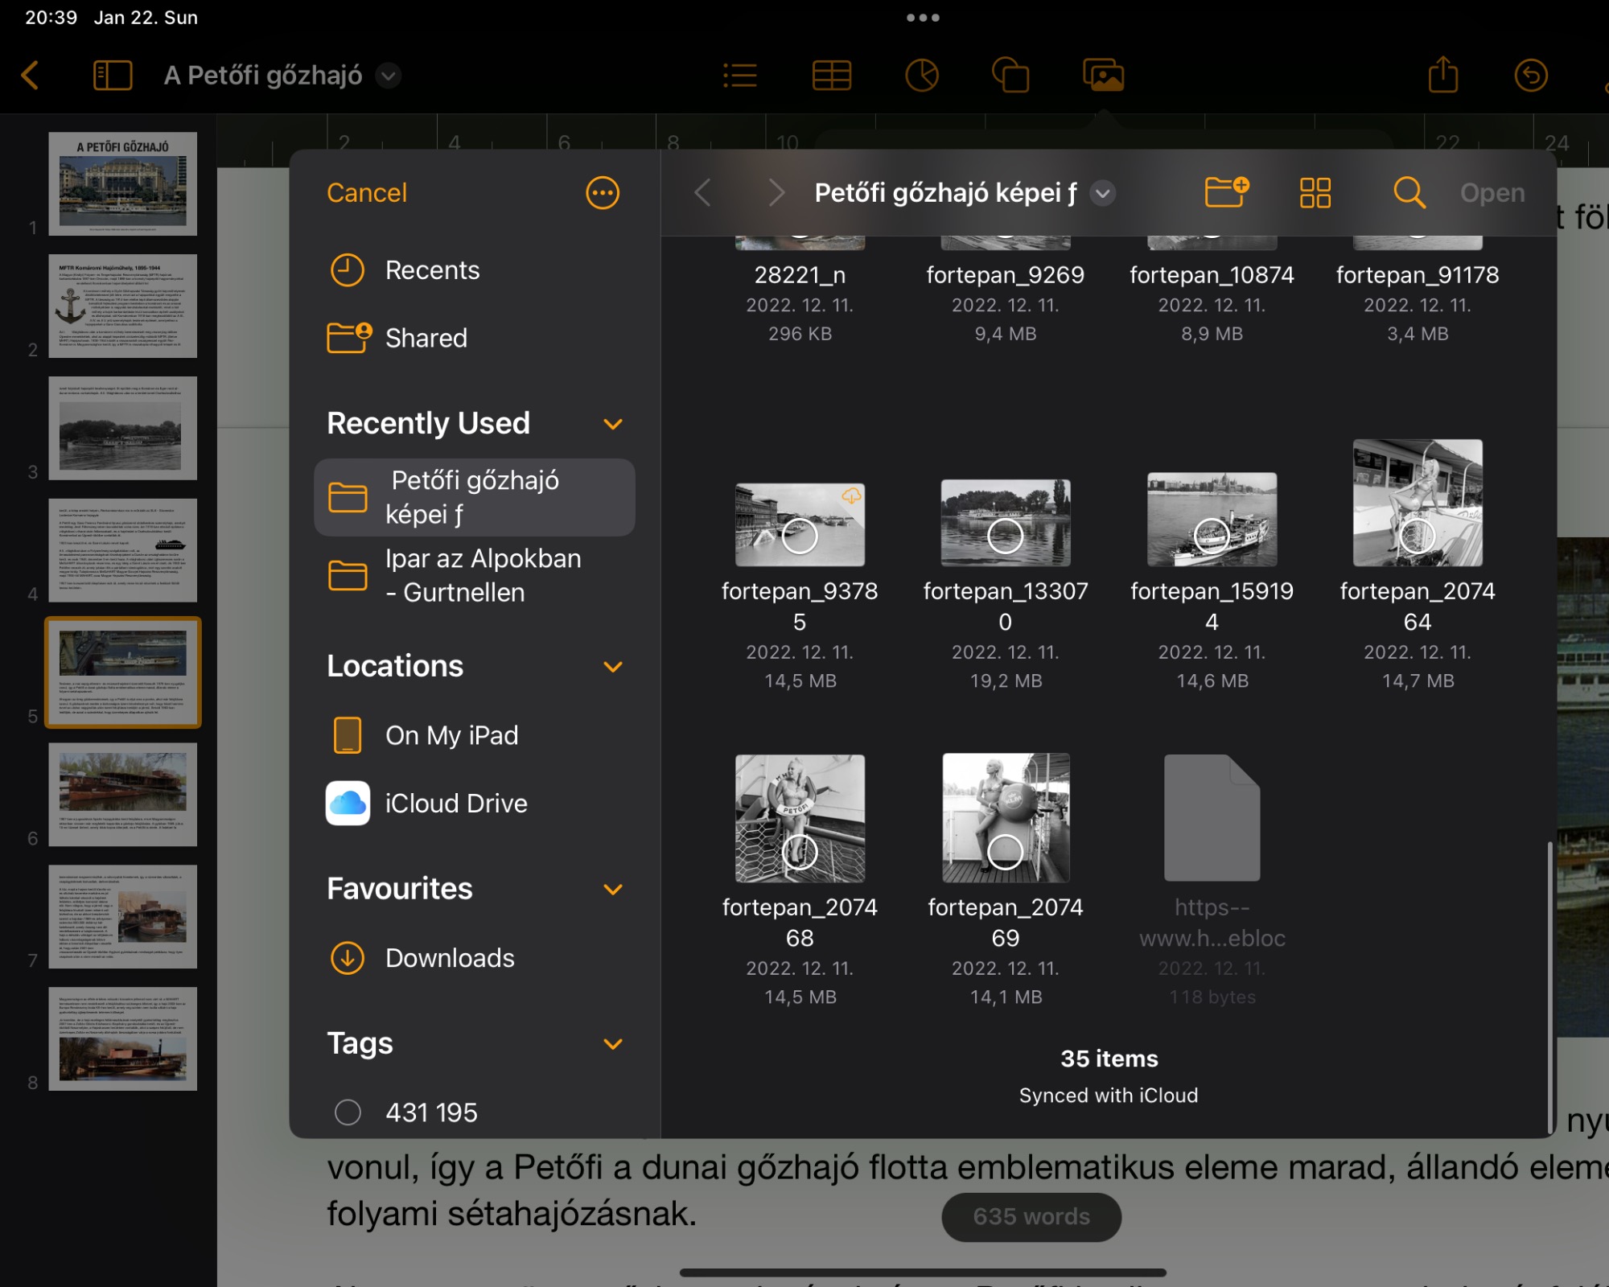This screenshot has height=1287, width=1609.
Task: Open Downloads favourite
Action: pos(475,958)
